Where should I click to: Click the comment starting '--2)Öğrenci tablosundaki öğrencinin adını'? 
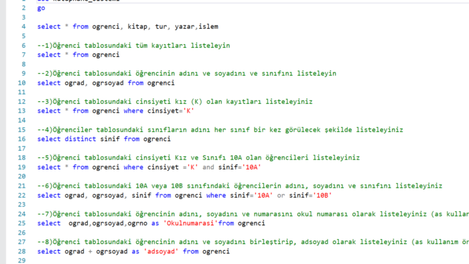coord(187,74)
